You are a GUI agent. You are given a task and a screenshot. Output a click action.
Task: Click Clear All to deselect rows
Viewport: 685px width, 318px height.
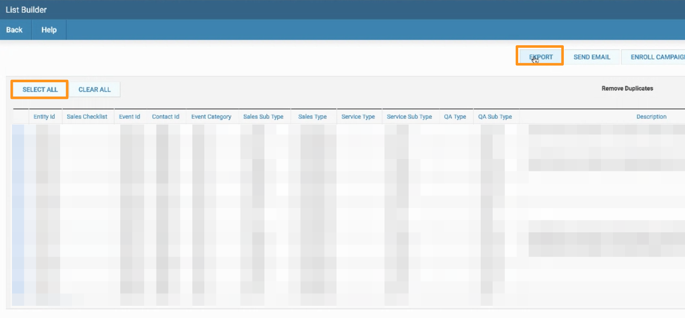point(94,90)
